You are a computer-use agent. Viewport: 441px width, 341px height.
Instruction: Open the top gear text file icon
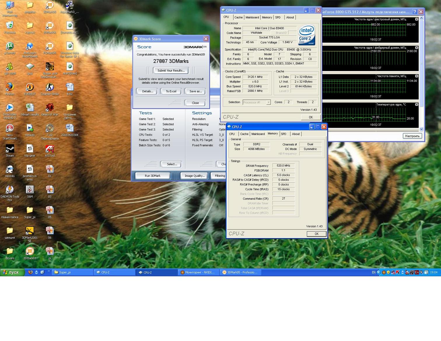[x=29, y=150]
